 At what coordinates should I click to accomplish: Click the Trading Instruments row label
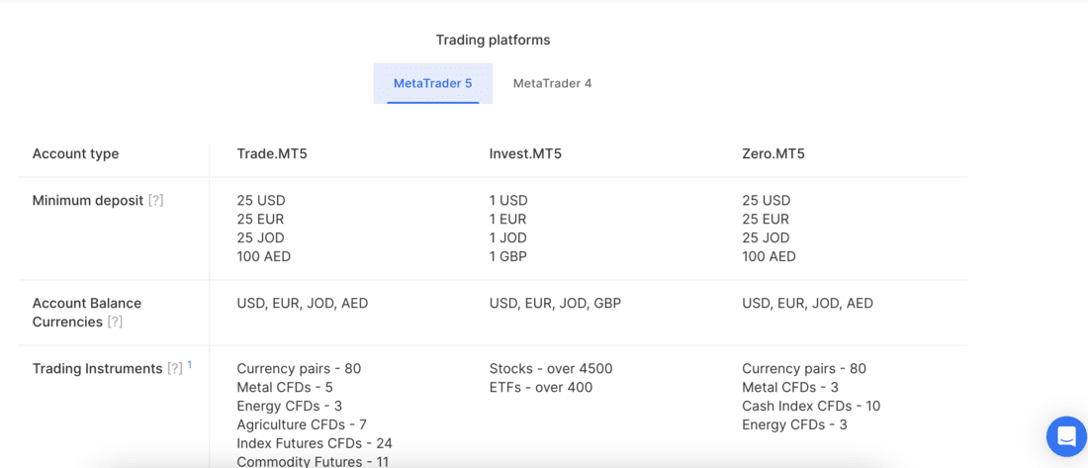[97, 369]
